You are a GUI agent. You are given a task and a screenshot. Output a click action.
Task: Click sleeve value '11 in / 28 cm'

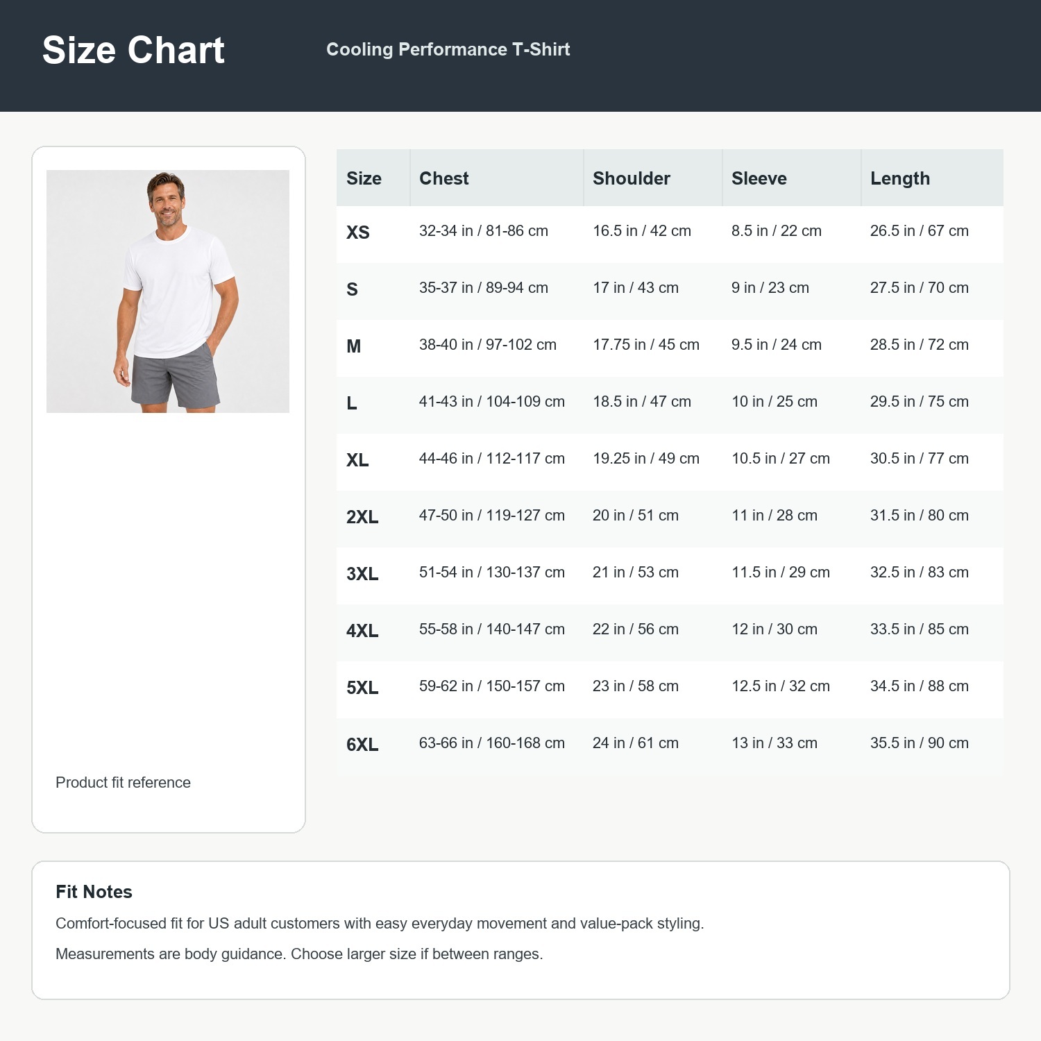pyautogui.click(x=775, y=516)
